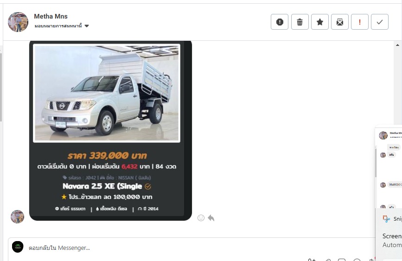Image resolution: width=402 pixels, height=261 pixels.
Task: Delete conversation using the trash icon
Action: pyautogui.click(x=300, y=22)
